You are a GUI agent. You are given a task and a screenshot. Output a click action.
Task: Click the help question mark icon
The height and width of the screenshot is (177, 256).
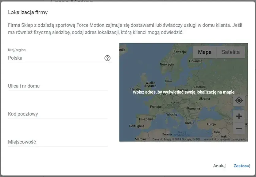pyautogui.click(x=107, y=58)
